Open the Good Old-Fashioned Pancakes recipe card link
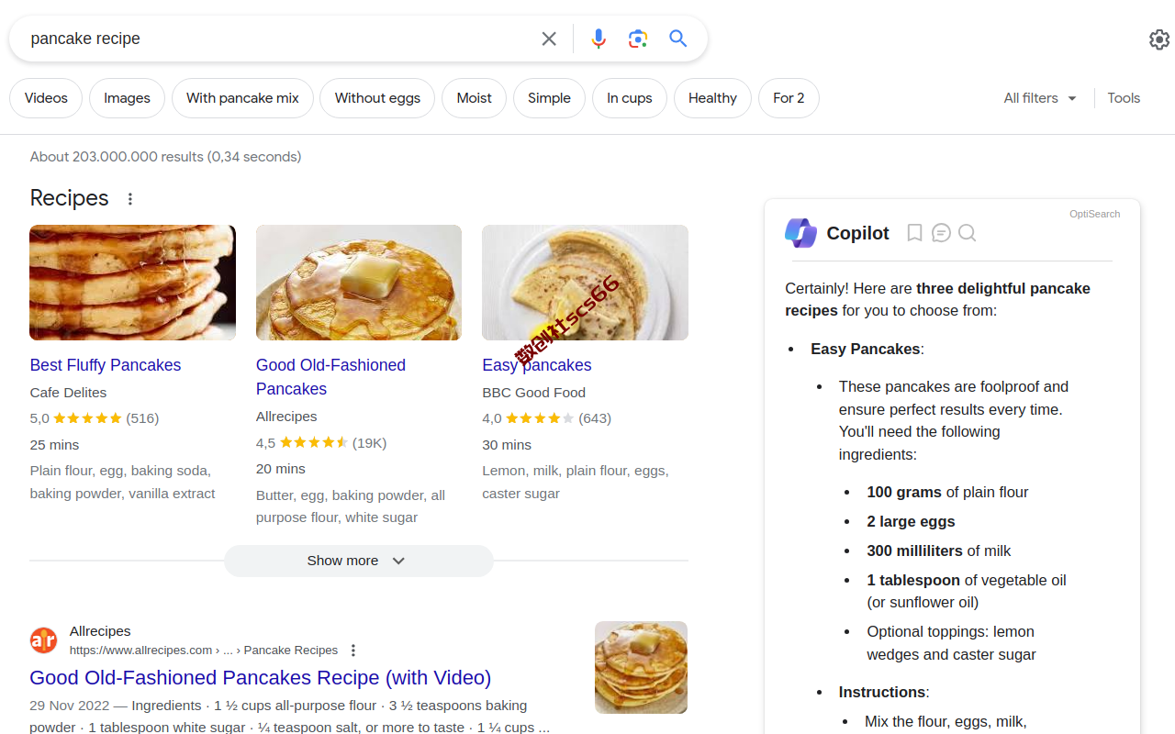Viewport: 1175px width, 734px height. tap(330, 377)
